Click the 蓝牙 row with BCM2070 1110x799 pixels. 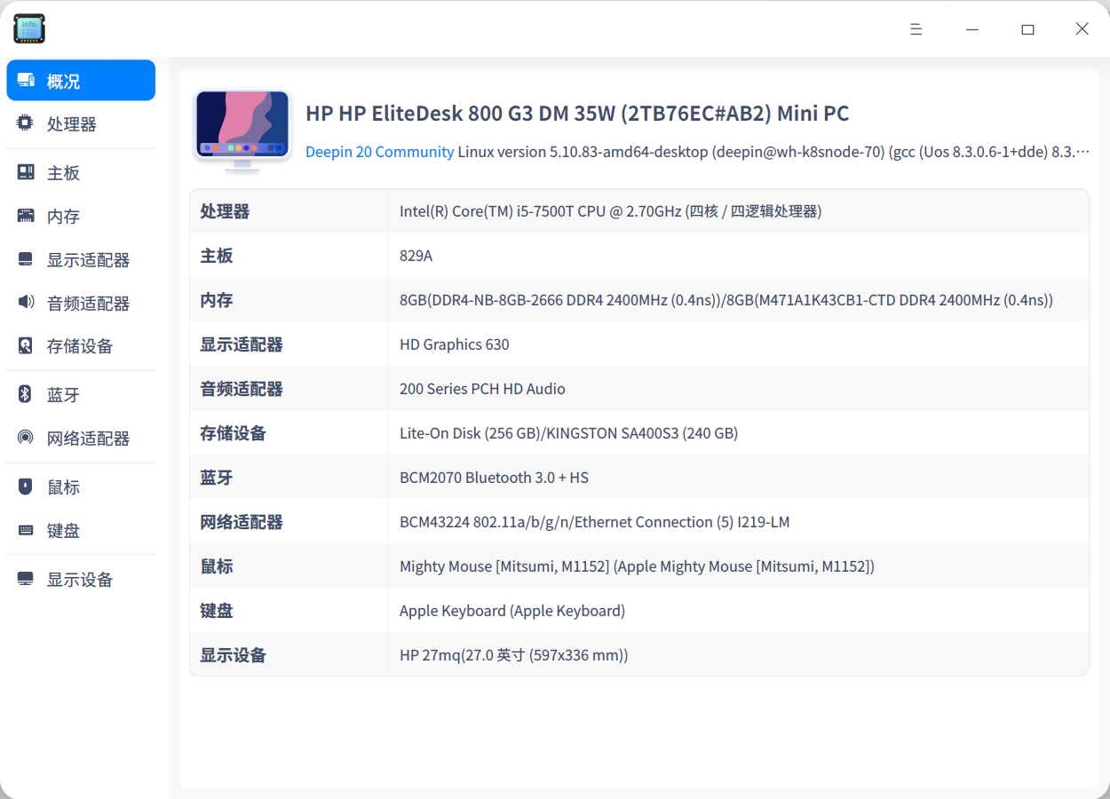pos(636,477)
